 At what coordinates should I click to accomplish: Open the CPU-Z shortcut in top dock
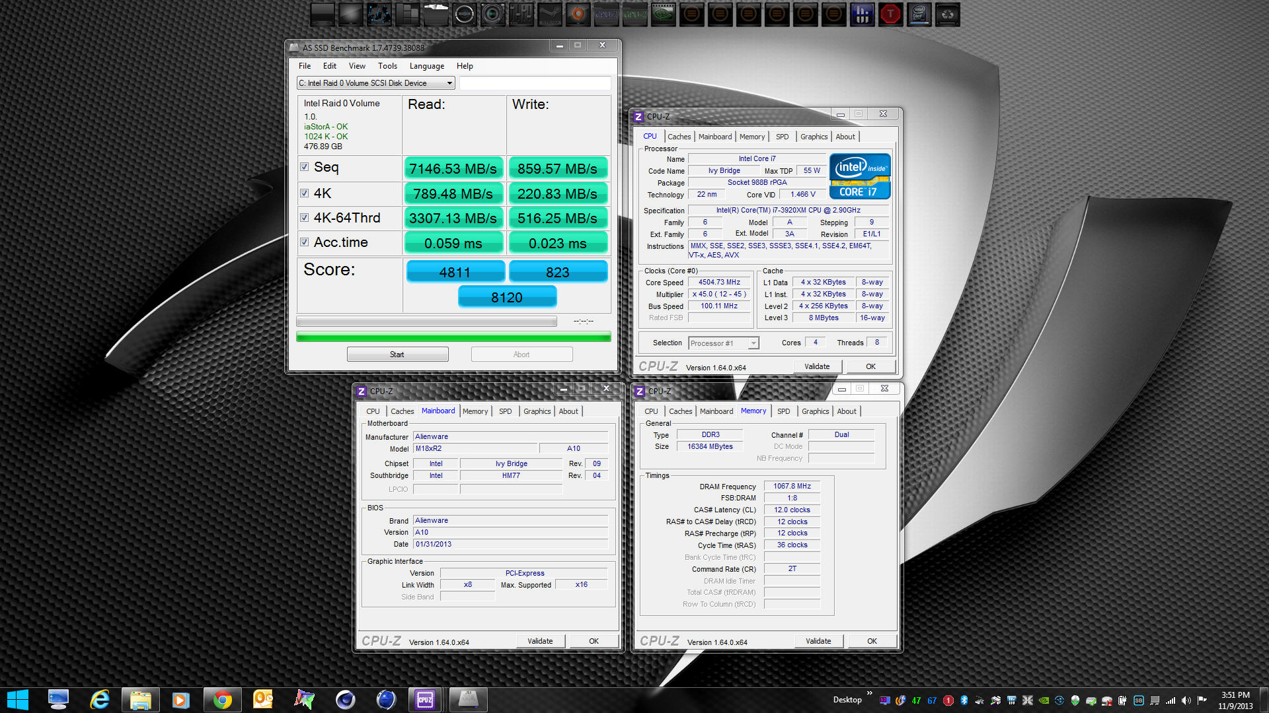pos(606,14)
